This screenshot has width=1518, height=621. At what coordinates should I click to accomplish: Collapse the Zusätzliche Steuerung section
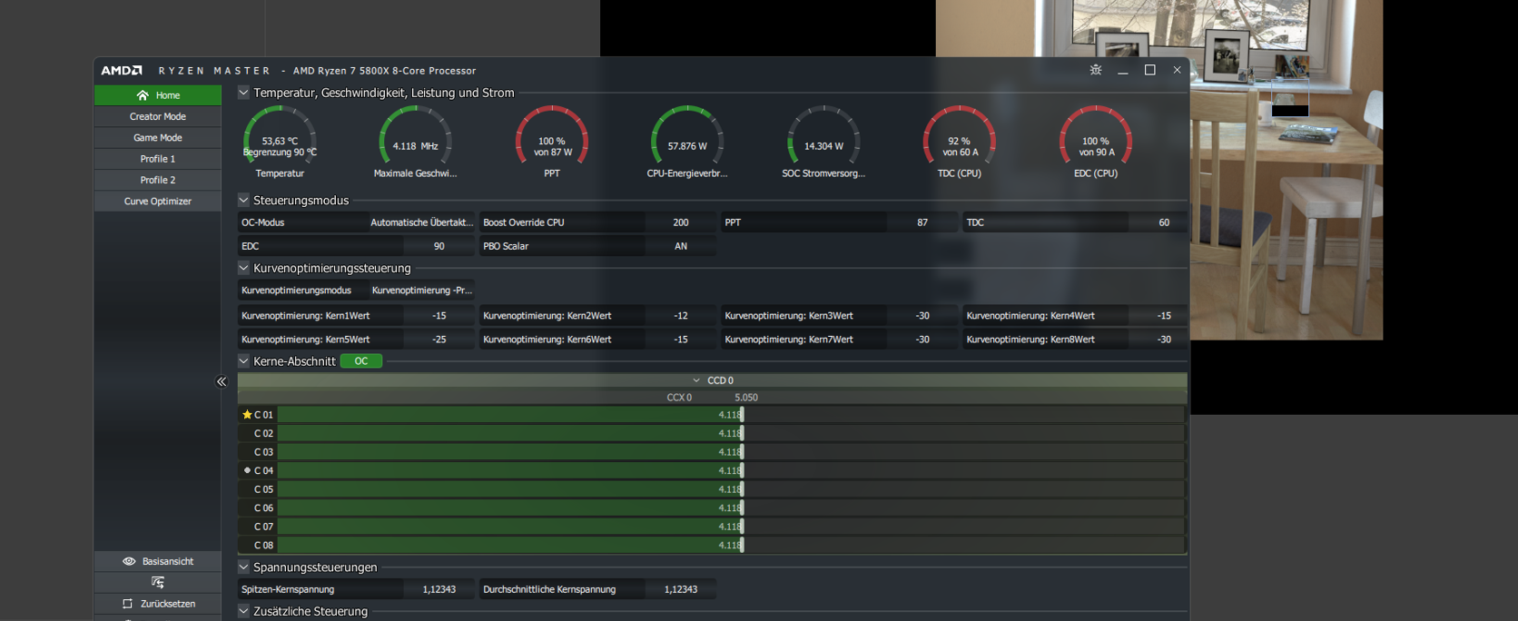tap(243, 611)
